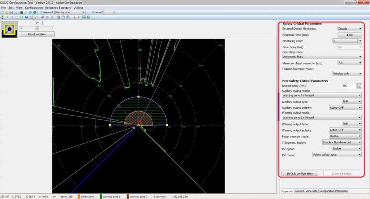Click the top handle point of warning zone arc
The width and height of the screenshot is (370, 199).
tap(138, 97)
